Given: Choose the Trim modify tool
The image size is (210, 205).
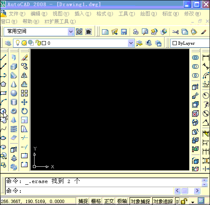Looking at the screenshot, I should coord(24,138).
